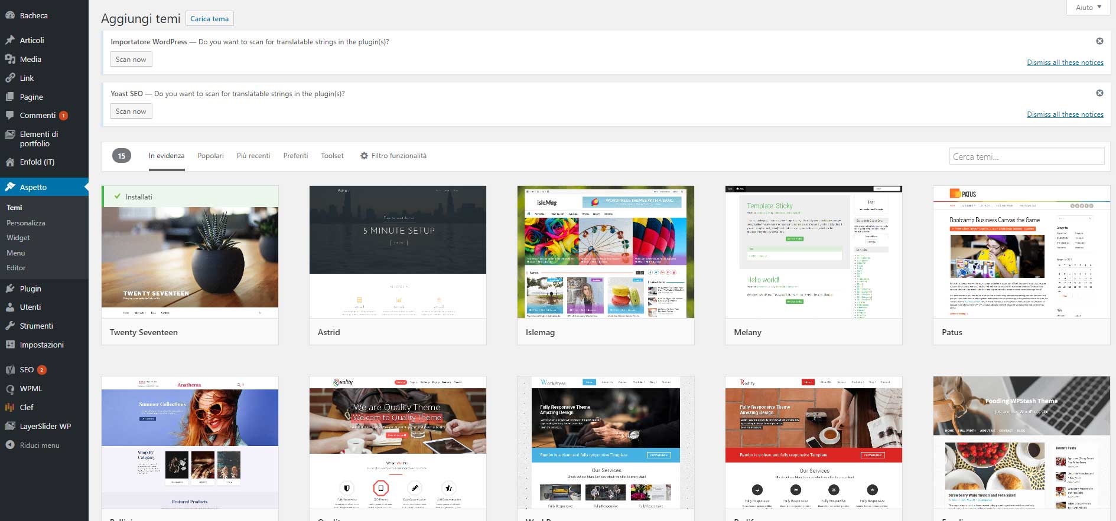Screen dimensions: 1116x521
Task: Click the Commenti speech bubble icon
Action: pos(10,115)
